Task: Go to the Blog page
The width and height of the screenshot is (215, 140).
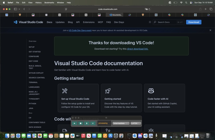Action: click(x=70, y=22)
